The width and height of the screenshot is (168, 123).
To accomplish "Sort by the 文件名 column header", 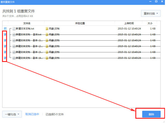I will click(x=27, y=23).
